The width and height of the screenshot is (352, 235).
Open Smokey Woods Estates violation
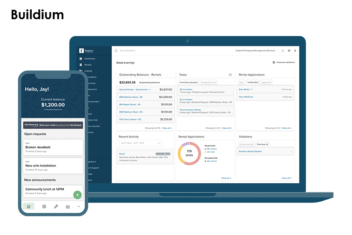[265, 151]
